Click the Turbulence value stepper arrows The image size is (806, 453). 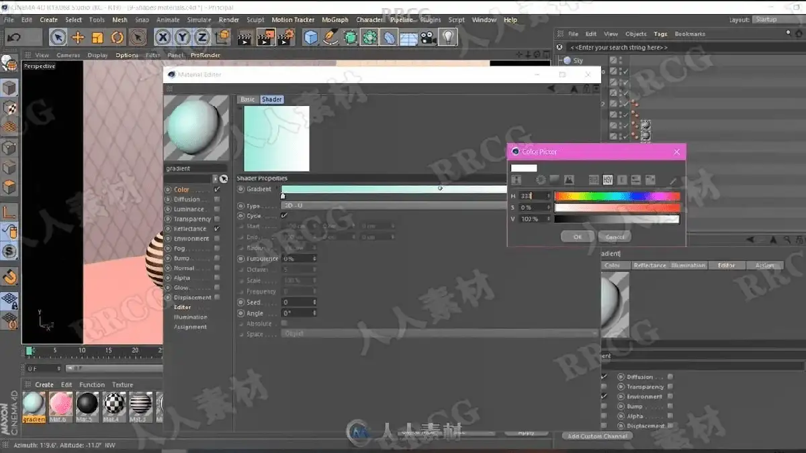[314, 259]
